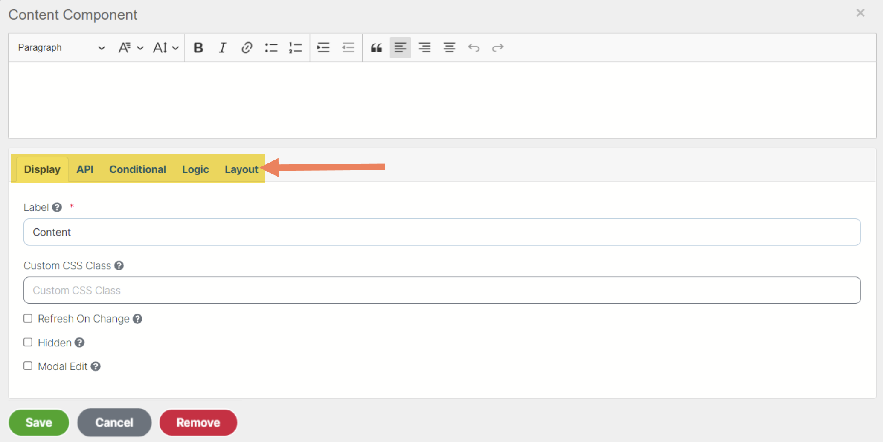The width and height of the screenshot is (883, 442).
Task: Switch to the Conditional tab
Action: tap(137, 169)
